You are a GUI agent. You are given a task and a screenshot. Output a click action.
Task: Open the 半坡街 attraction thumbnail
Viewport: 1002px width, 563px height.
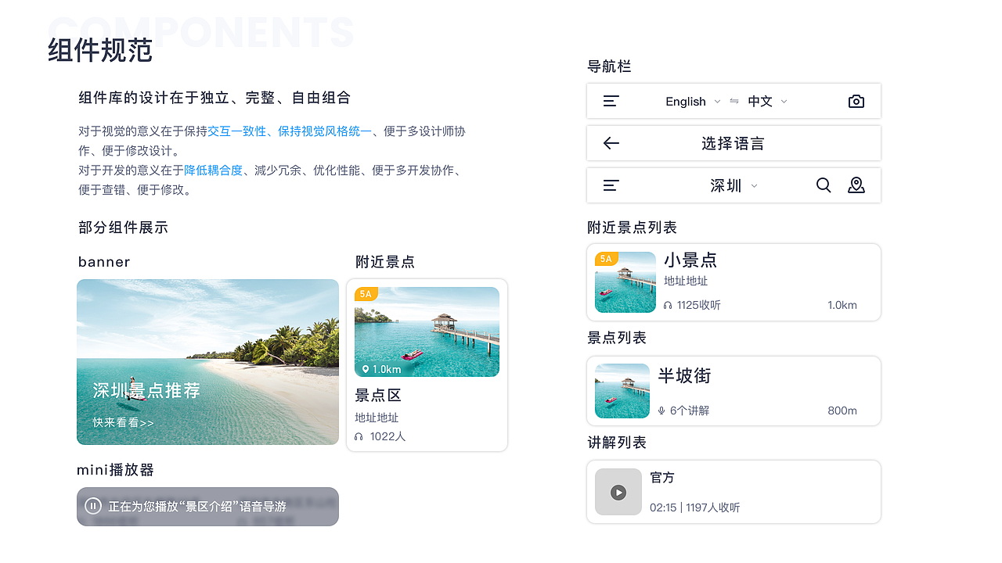622,391
